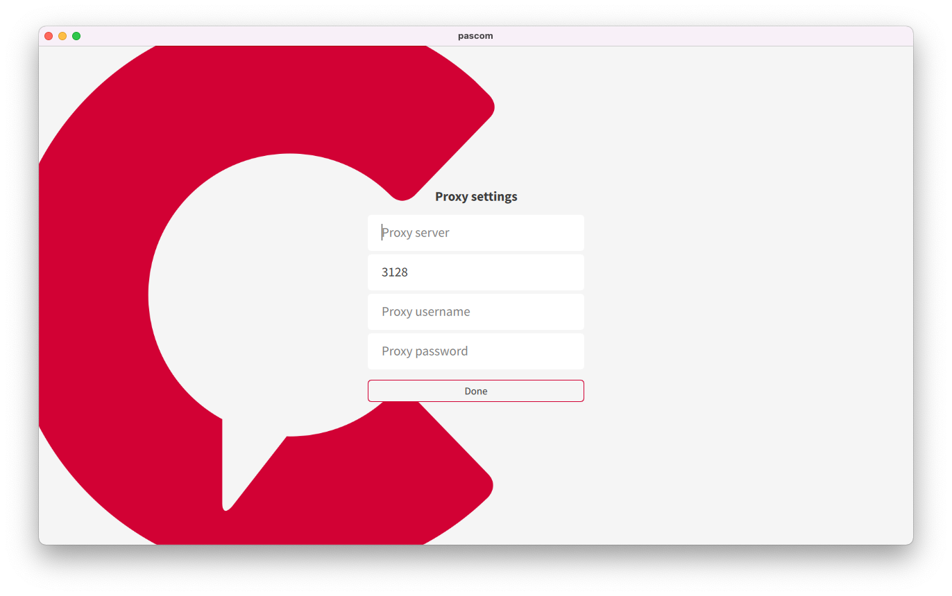952x596 pixels.
Task: Focus the Proxy server input field
Action: [476, 233]
